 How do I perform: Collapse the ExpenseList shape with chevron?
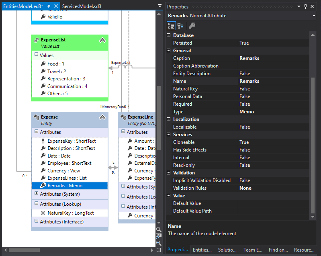point(102,40)
